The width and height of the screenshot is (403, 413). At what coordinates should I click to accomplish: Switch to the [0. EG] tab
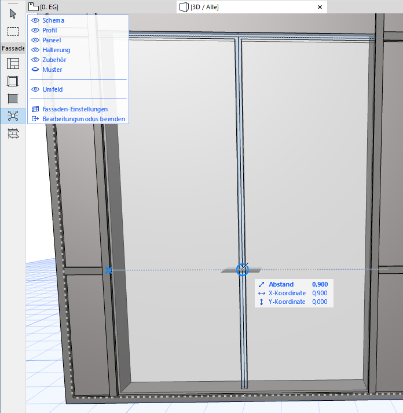[x=49, y=7]
